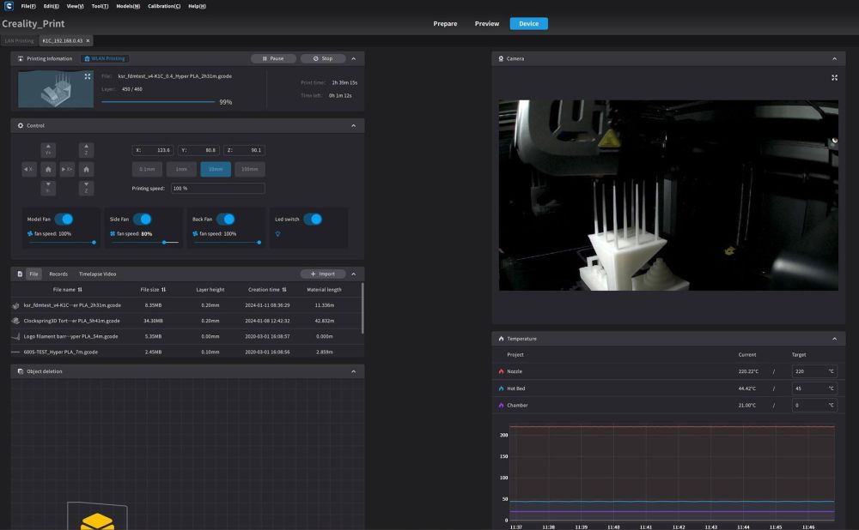The image size is (859, 530).
Task: Click the Y+ jog arrow button
Action: click(48, 150)
